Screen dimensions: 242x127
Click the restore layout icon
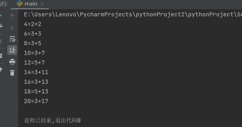(x=1, y=55)
